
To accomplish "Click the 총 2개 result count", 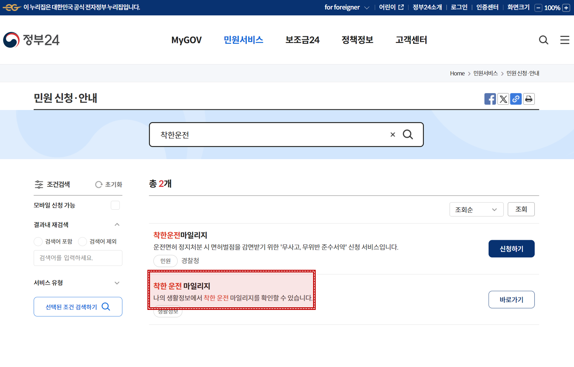I will coord(160,184).
